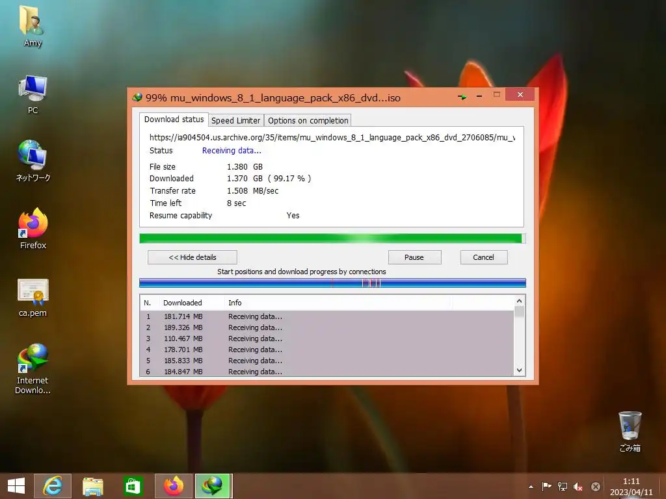This screenshot has width=666, height=499.
Task: Launch Internet Download Manager desktop shortcut
Action: tap(33, 369)
